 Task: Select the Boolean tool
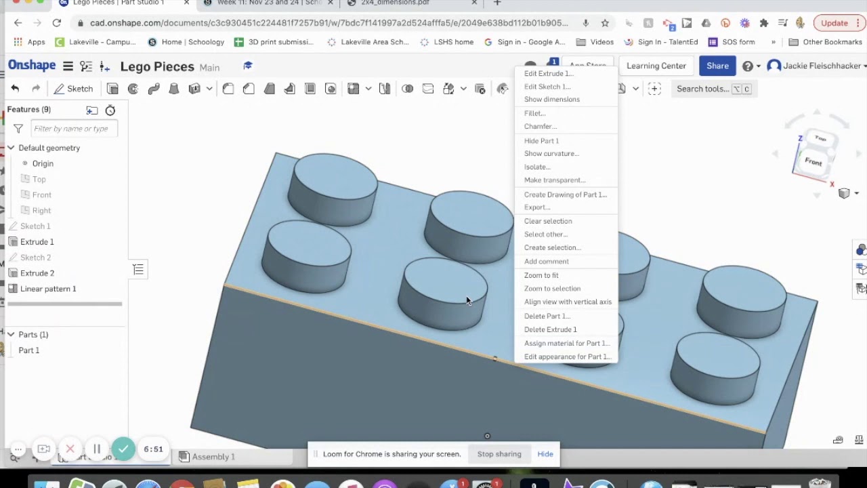point(407,89)
